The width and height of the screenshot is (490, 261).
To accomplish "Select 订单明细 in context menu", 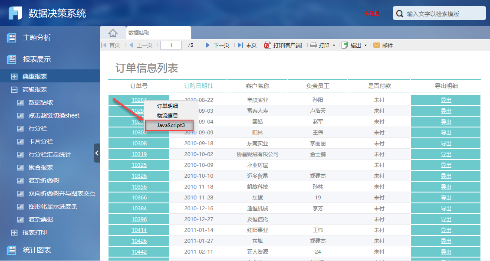I will pos(168,106).
